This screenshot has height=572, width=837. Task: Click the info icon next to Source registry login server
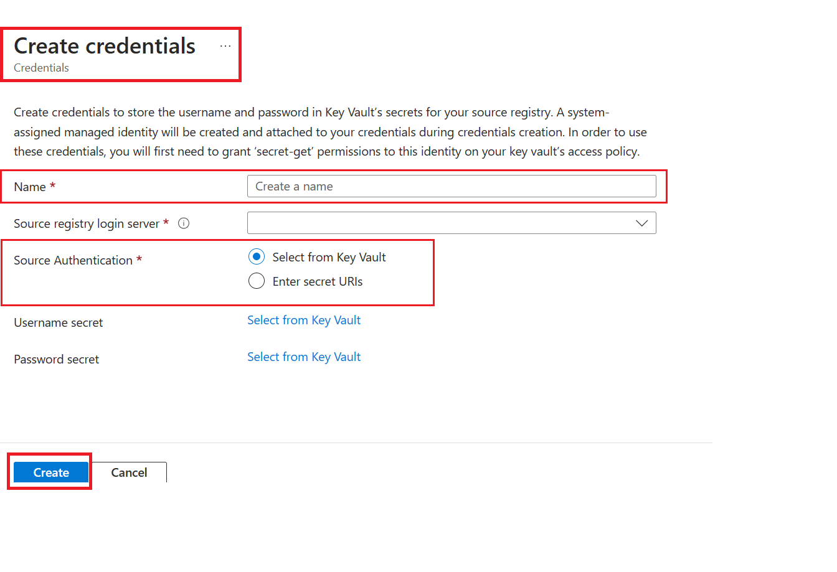184,223
